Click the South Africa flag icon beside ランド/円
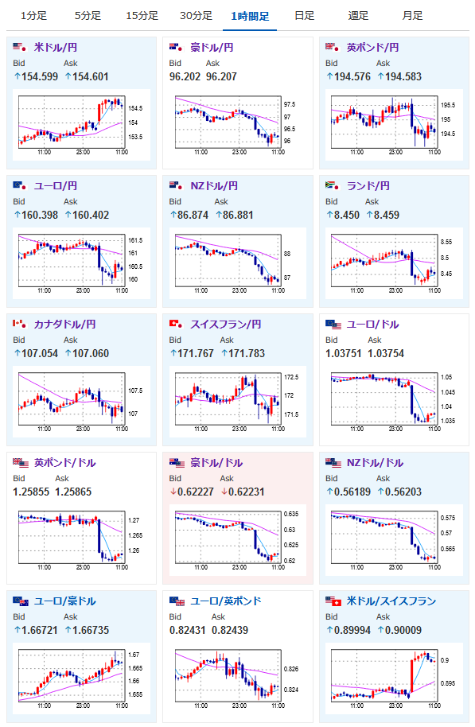This screenshot has width=475, height=727. tap(333, 185)
